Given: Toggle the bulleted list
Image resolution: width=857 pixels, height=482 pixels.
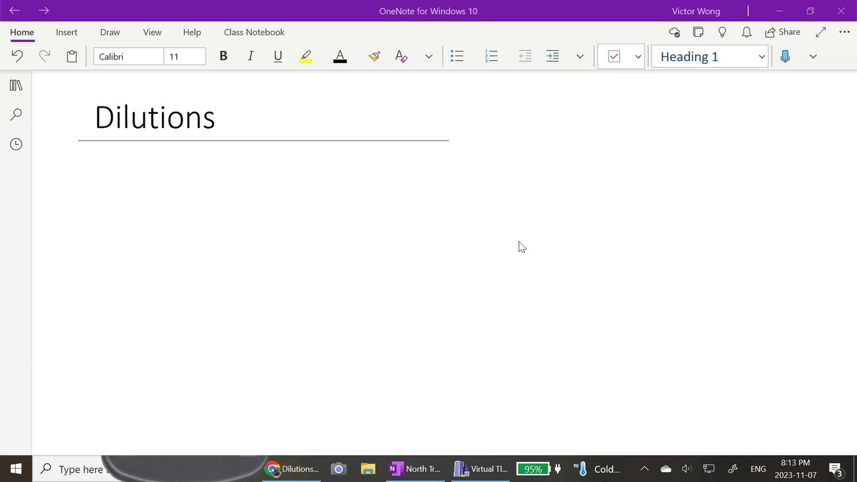Looking at the screenshot, I should coord(457,56).
